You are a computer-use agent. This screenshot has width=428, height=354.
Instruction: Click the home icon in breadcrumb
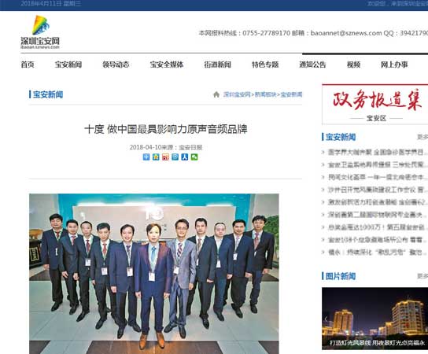tap(216, 94)
